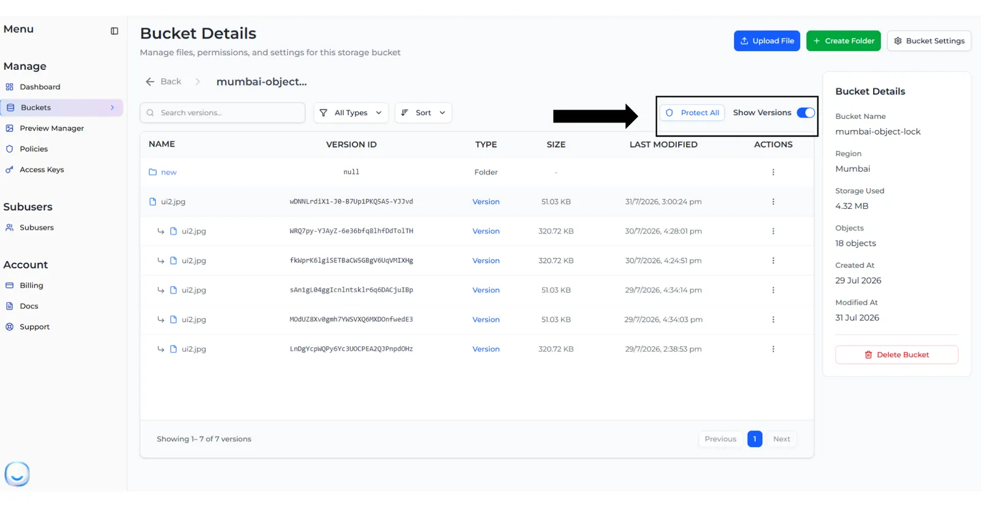Click the Upload File button
This screenshot has height=508, width=981.
tap(767, 41)
